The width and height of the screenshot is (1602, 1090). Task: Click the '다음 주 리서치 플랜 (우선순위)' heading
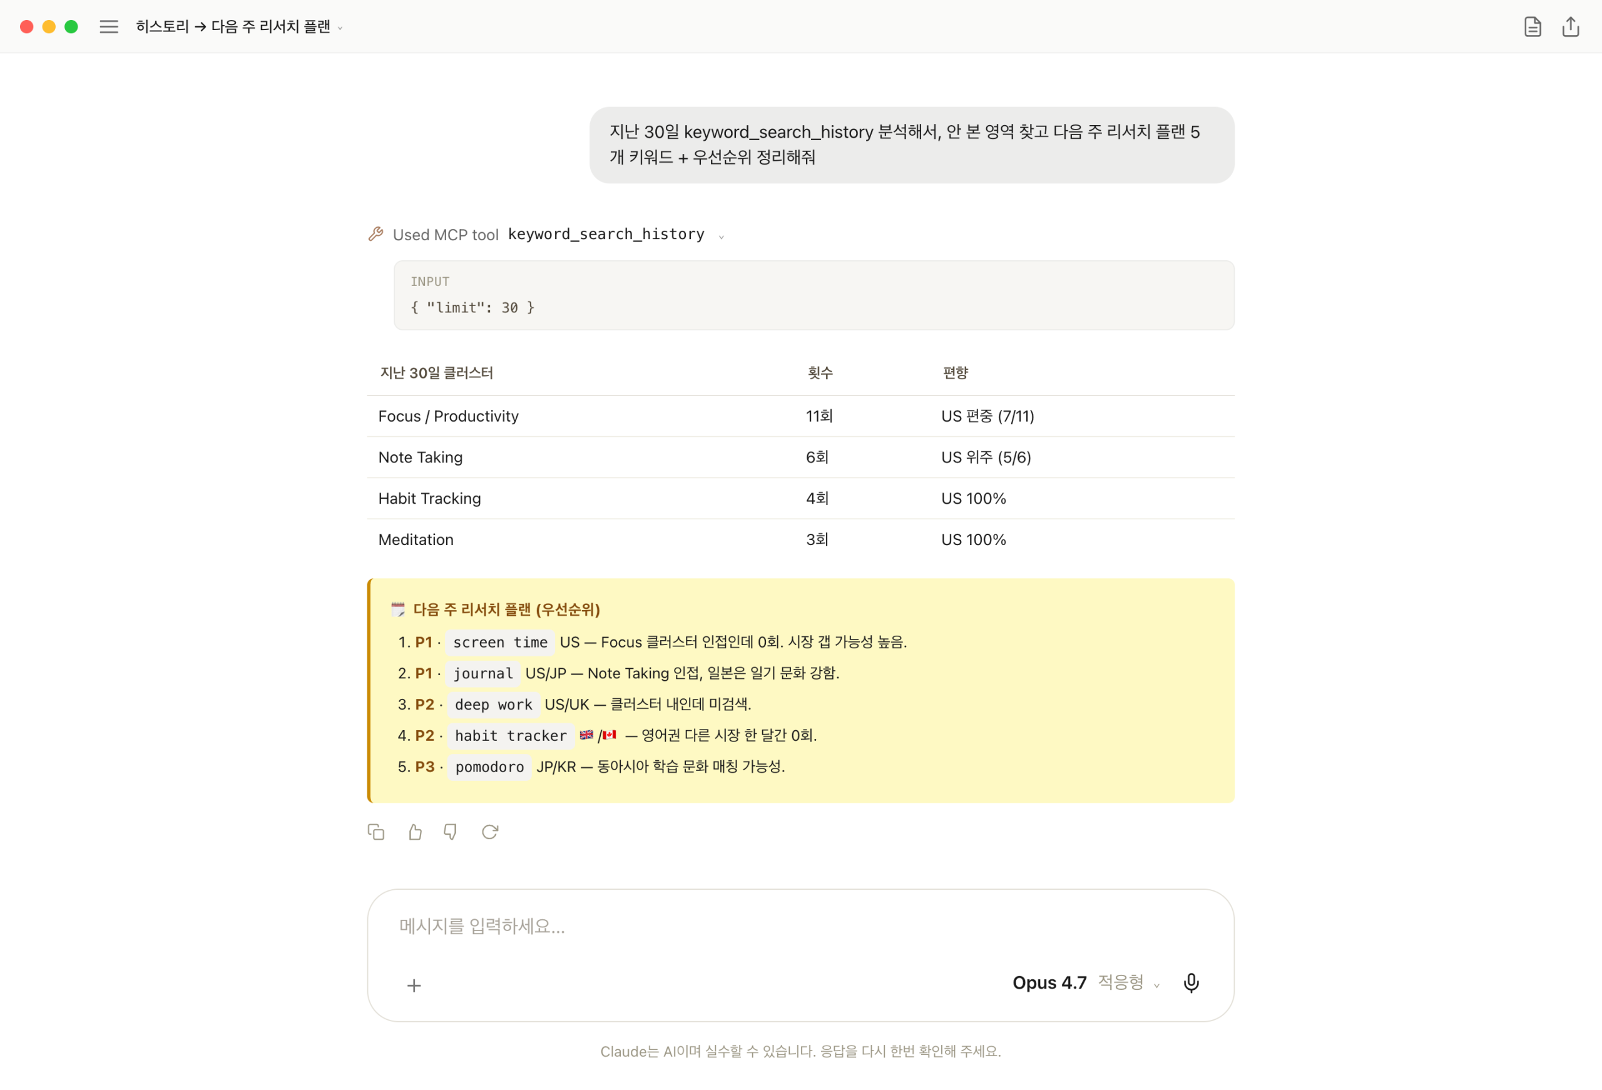506,609
